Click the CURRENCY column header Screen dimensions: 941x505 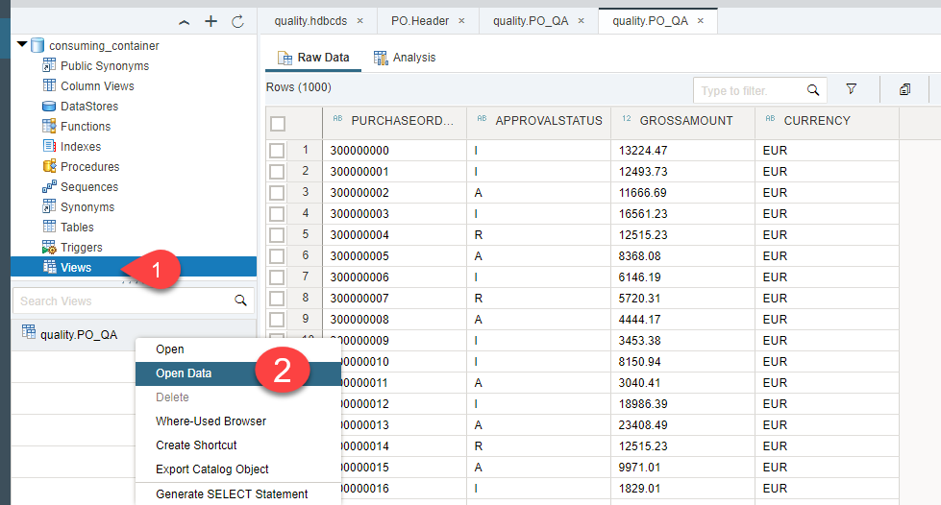pos(827,121)
